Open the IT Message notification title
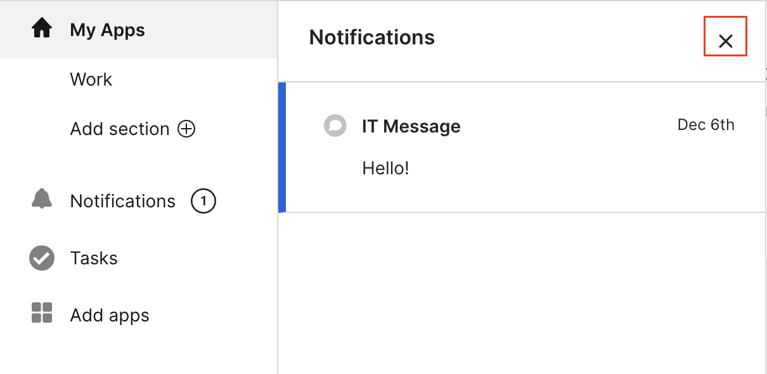This screenshot has width=767, height=374. (411, 126)
